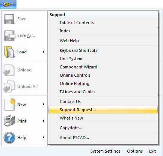Image resolution: width=163 pixels, height=156 pixels.
Task: Click the New document icon
Action: [10, 105]
